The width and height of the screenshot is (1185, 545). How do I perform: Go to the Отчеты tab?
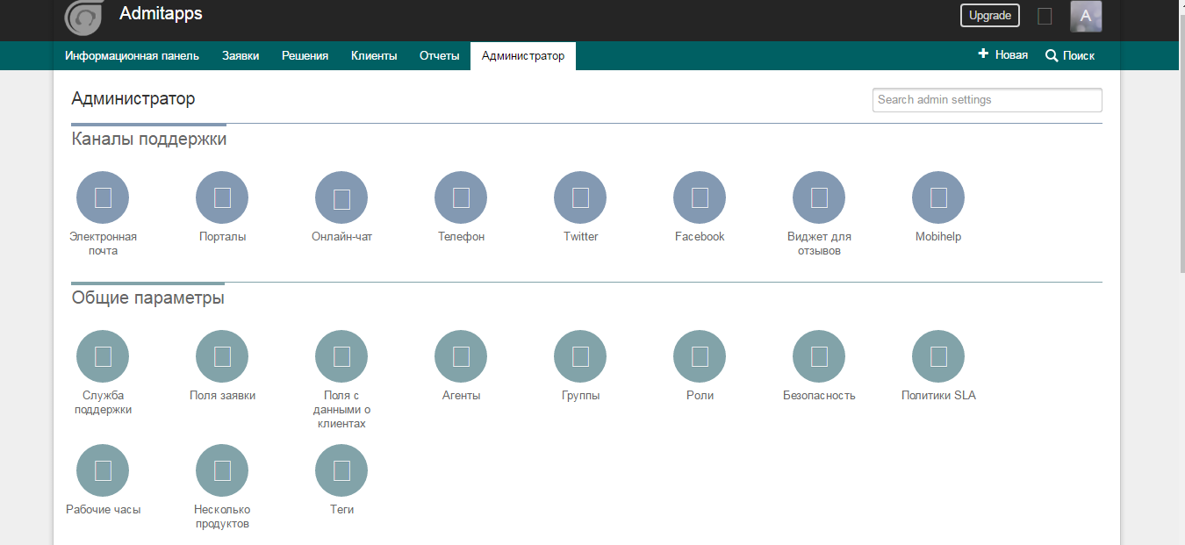click(x=439, y=55)
